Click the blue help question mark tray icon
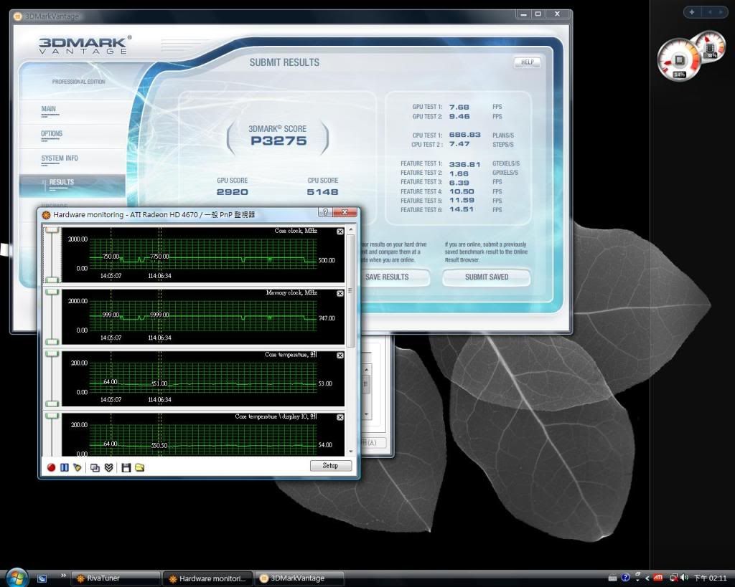 625,578
